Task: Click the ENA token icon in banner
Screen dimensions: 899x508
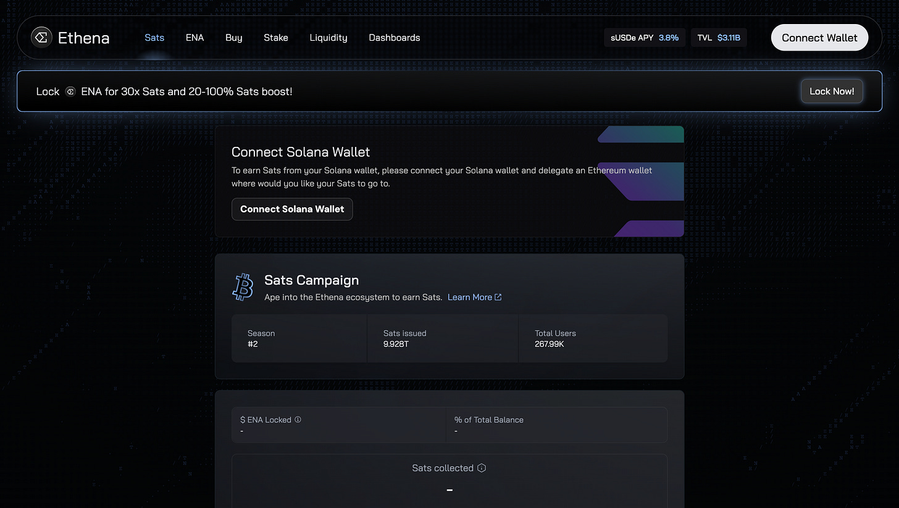Action: [x=70, y=91]
